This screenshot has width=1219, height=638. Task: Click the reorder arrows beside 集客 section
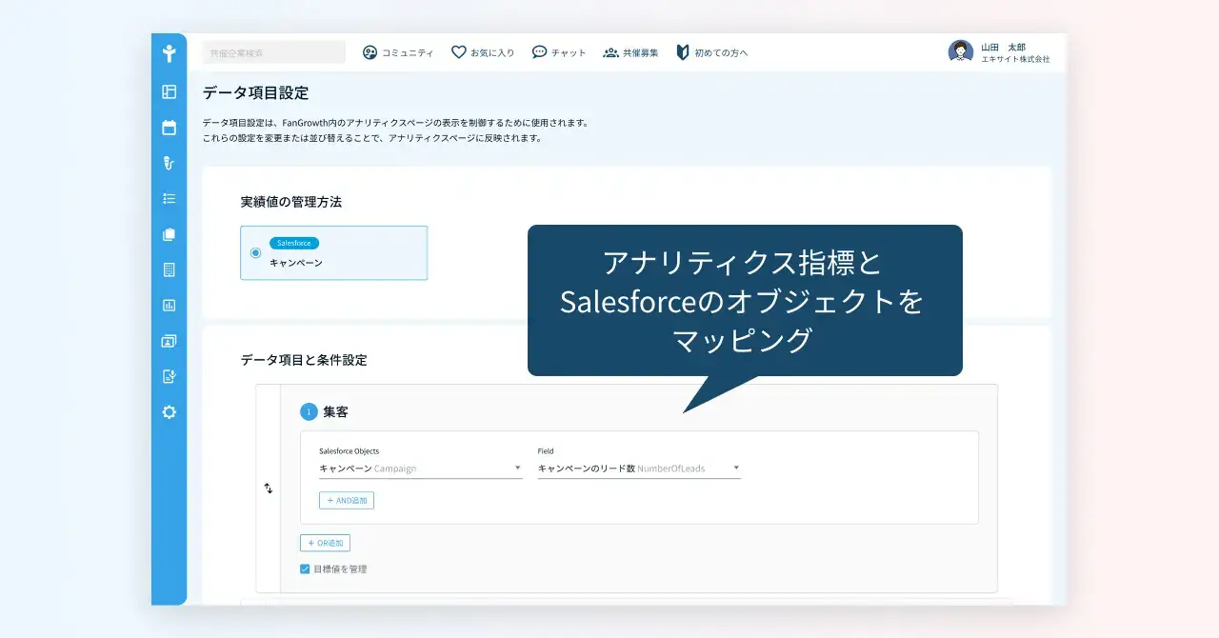[x=269, y=488]
